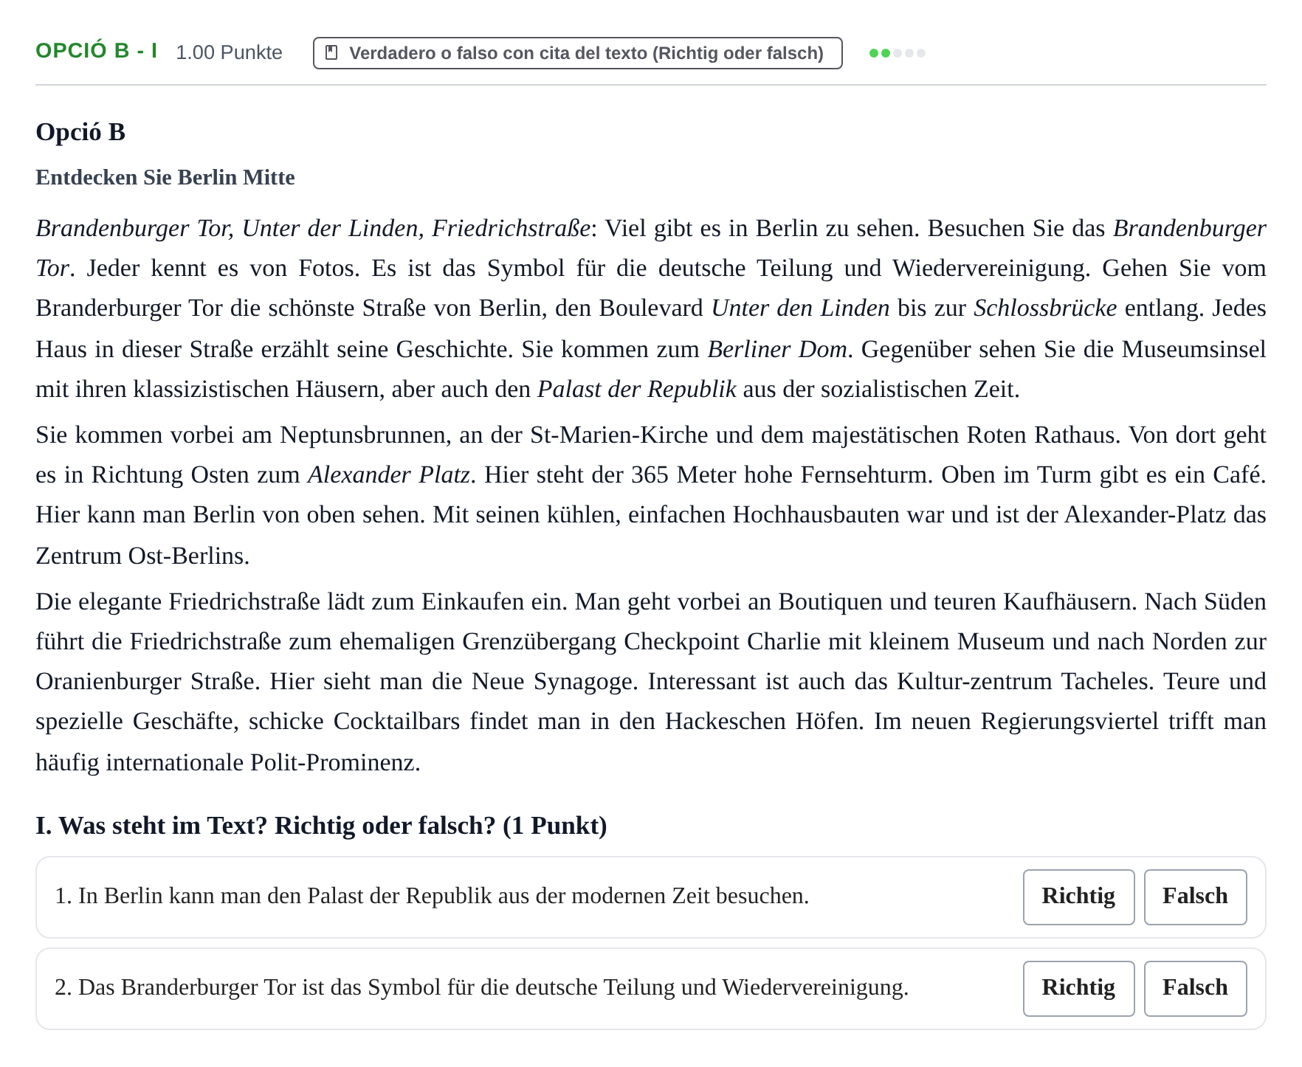Click the 'Verdadero o falso con cita del texto' badge
The image size is (1302, 1067).
[x=577, y=53]
